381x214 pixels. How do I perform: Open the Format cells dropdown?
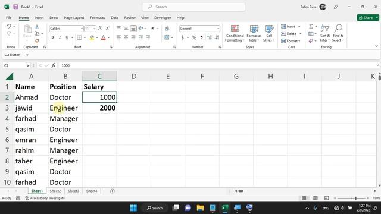coord(291,41)
